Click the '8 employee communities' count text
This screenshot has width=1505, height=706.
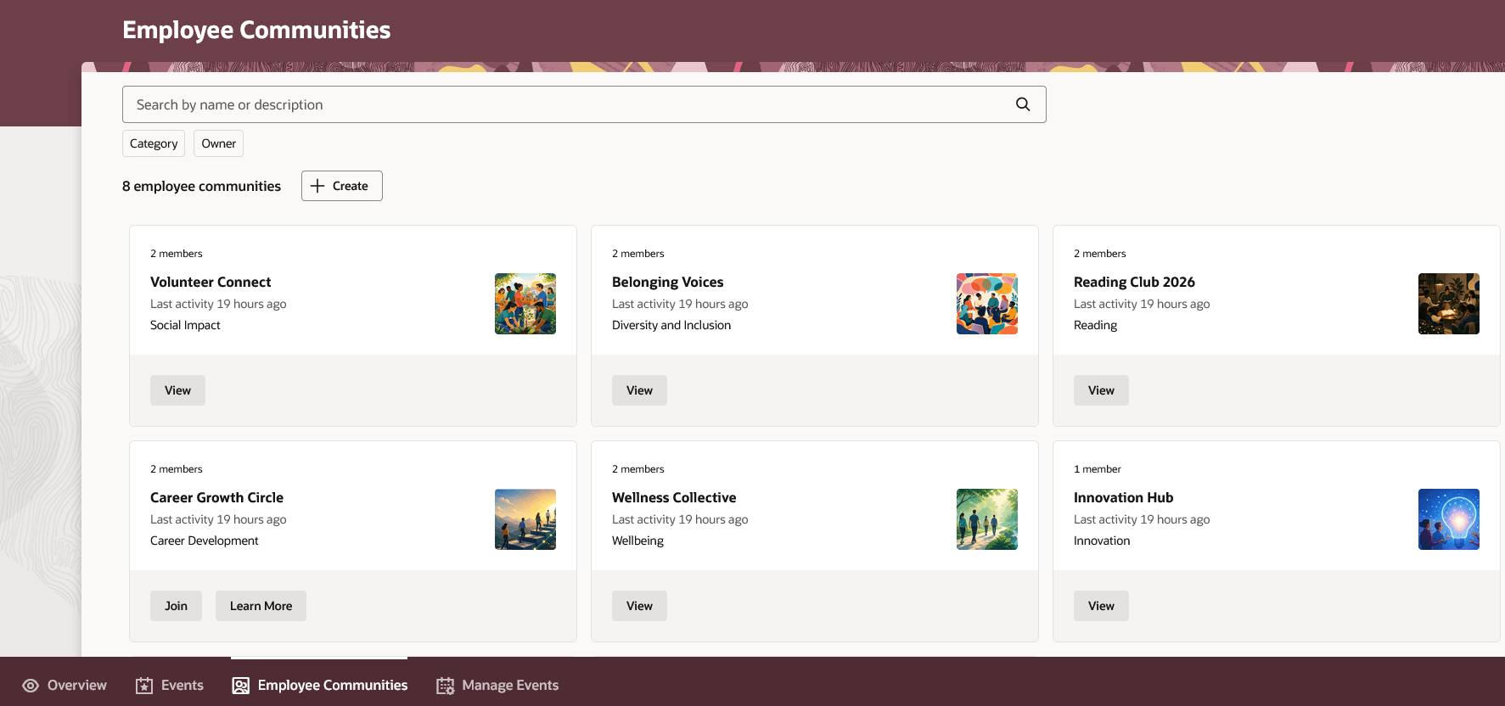[x=201, y=186]
